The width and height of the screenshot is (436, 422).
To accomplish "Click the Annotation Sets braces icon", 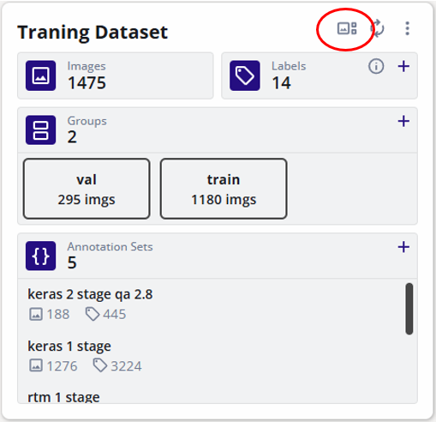I will click(40, 256).
